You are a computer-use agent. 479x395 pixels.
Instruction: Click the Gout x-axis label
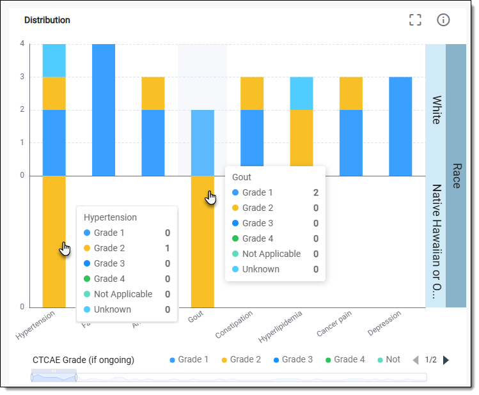[x=196, y=316]
